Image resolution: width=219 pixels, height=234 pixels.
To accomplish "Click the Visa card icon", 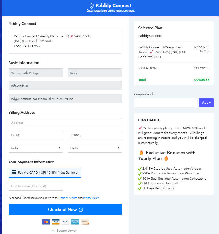I will 56,222.
